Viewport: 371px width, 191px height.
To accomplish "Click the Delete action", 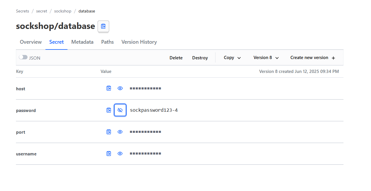I will click(176, 58).
